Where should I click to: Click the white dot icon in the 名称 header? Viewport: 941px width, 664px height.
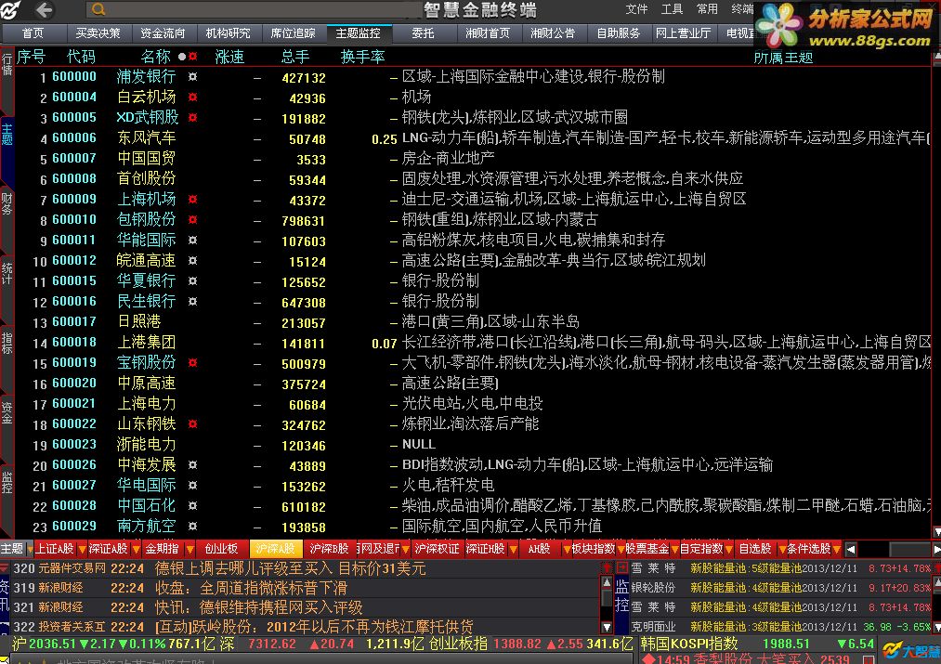tap(182, 57)
